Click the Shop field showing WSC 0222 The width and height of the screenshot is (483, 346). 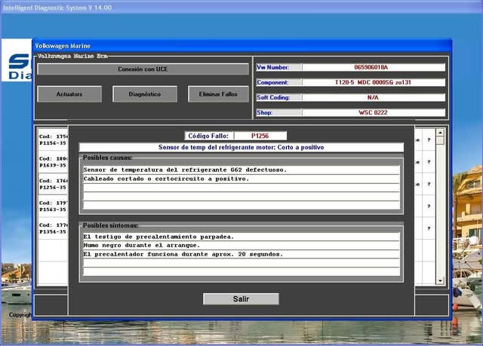pos(373,112)
